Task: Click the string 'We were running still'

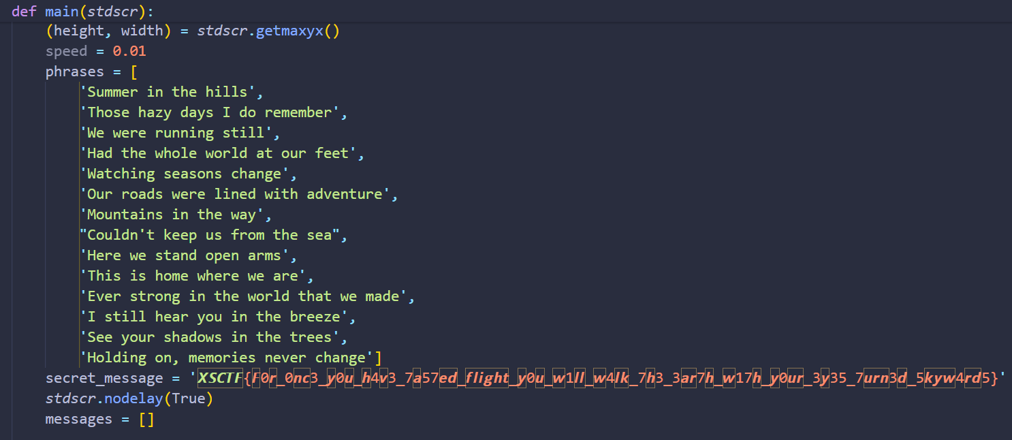Action: coord(176,133)
